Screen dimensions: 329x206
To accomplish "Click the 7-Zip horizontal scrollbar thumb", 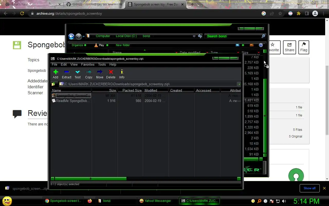I will 90,178.
